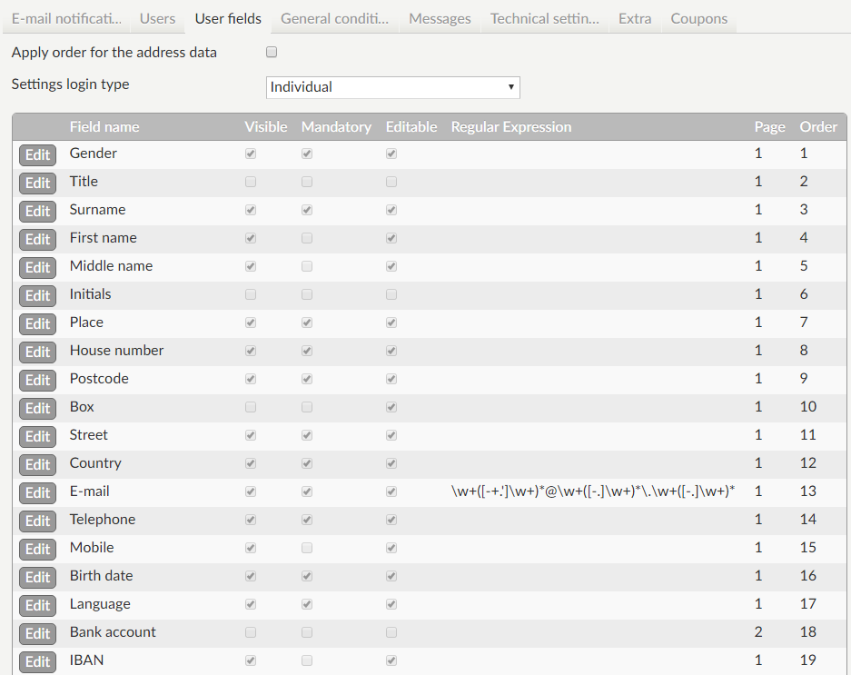Switch to the Users tab
This screenshot has width=851, height=675.
coord(158,18)
